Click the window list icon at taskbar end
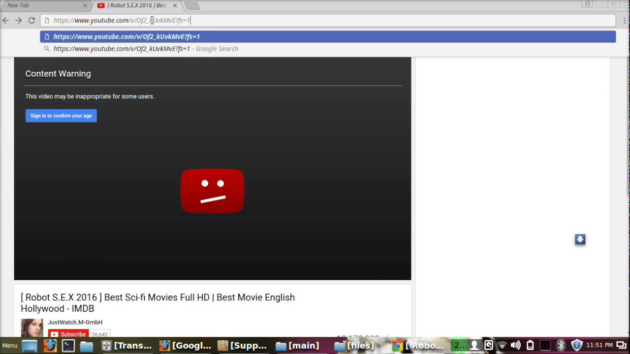The width and height of the screenshot is (630, 354). 622,346
